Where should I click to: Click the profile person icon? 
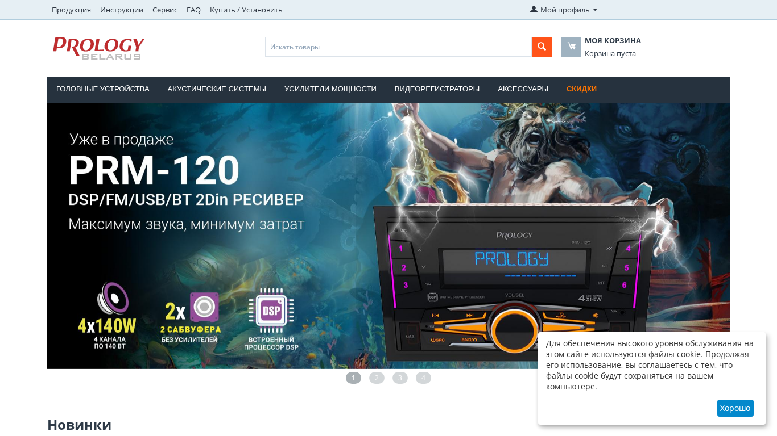(x=534, y=10)
